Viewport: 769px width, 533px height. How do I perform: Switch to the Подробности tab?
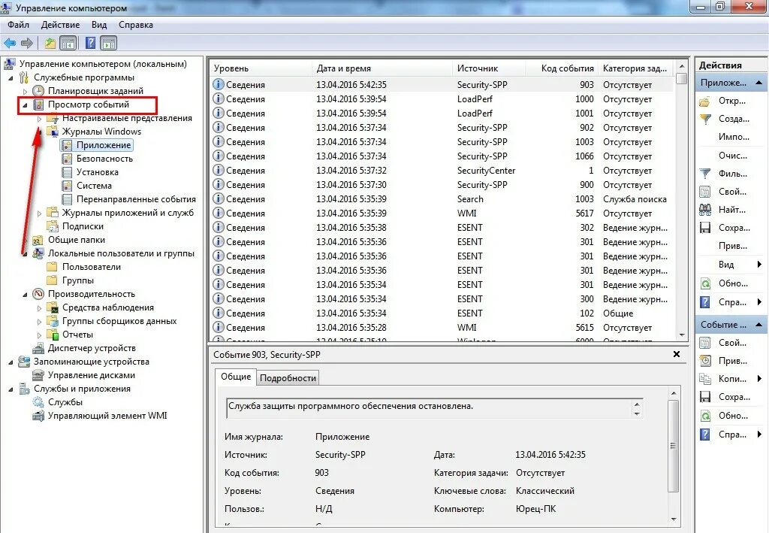[288, 378]
